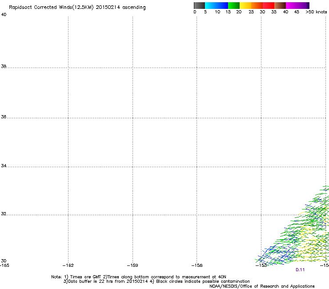Click the '>50 knots' legend label
Screen dimensions: 329x289
(x=316, y=12)
